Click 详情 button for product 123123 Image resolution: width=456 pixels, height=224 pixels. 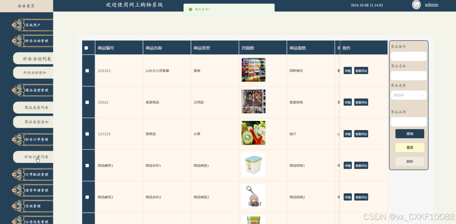click(348, 134)
